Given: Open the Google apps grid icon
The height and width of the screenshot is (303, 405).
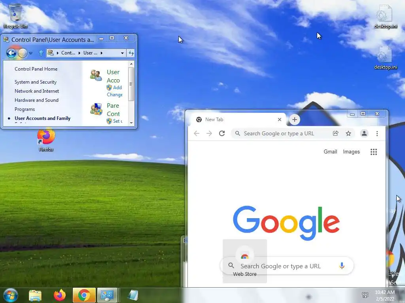Looking at the screenshot, I should 373,152.
